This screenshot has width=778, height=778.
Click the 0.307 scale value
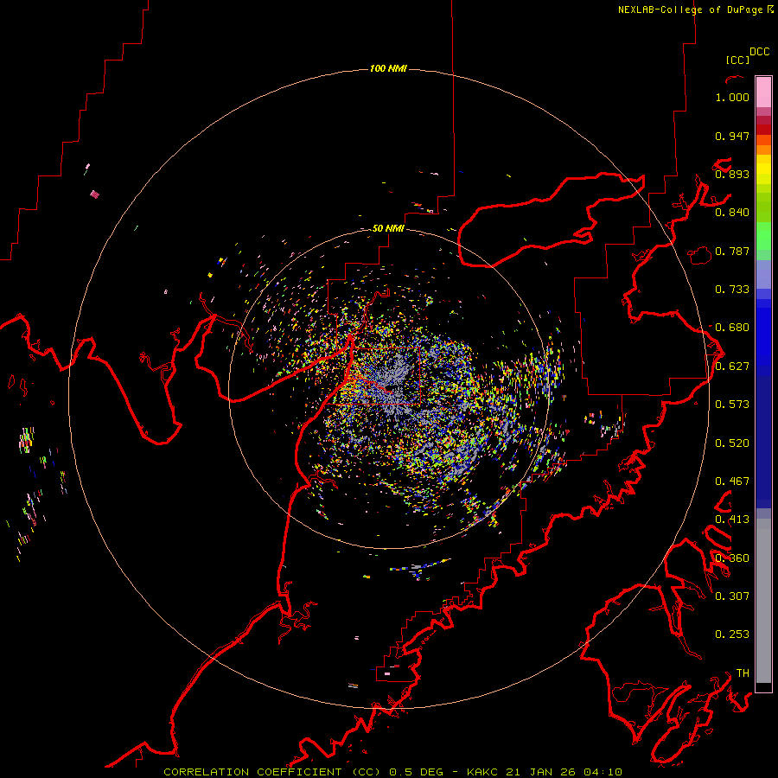pos(732,596)
